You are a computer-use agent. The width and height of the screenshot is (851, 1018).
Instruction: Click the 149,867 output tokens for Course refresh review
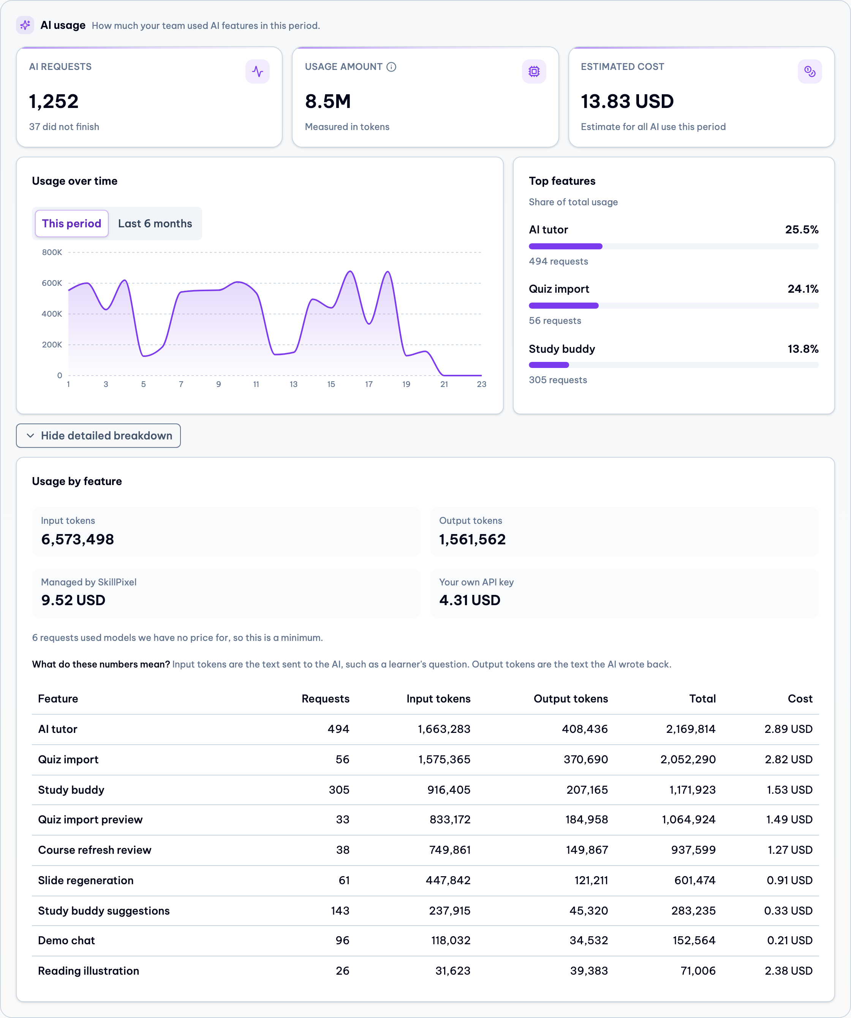pyautogui.click(x=587, y=850)
